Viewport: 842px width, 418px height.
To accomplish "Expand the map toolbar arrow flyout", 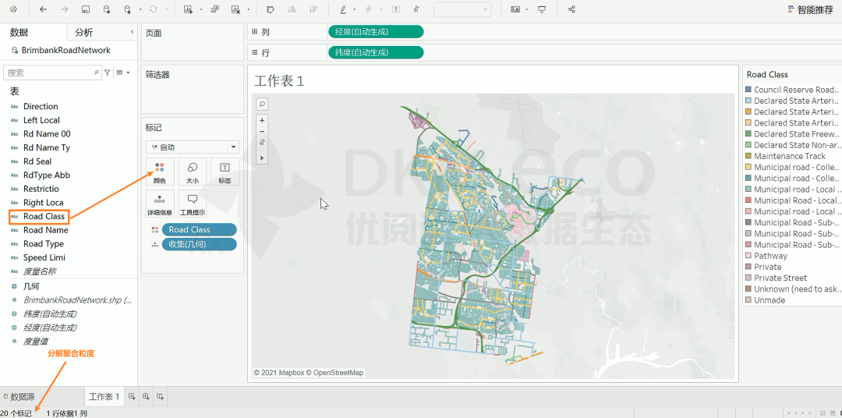I will coord(262,158).
